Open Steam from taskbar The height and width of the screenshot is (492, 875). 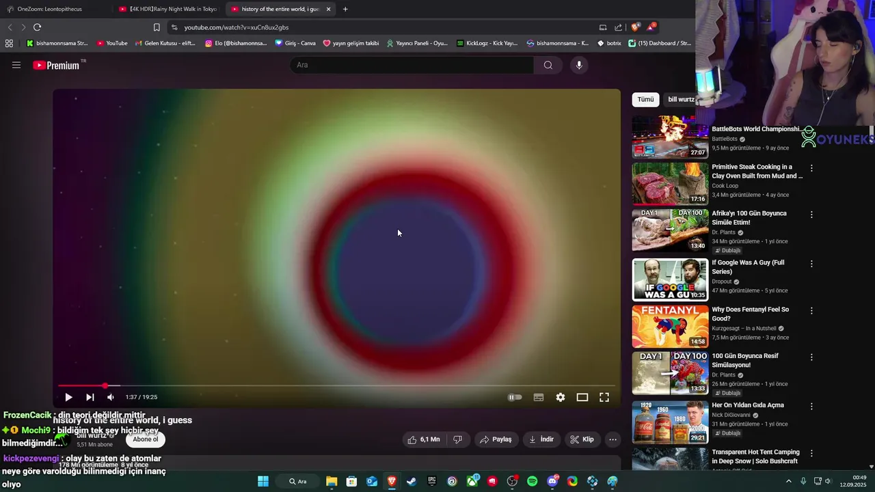tap(412, 481)
